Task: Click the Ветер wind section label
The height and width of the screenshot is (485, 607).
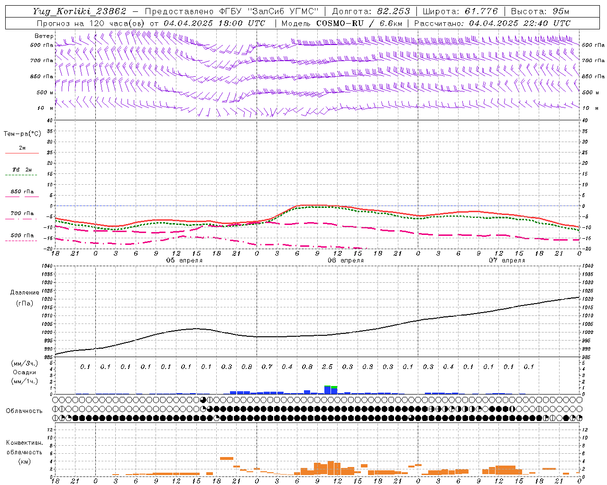Action: 44,36
